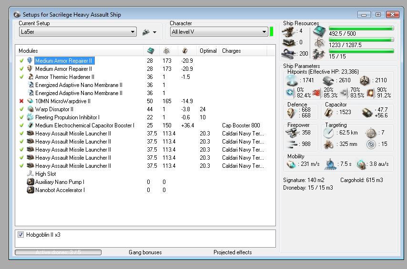This screenshot has width=407, height=269.
Task: Sort by the CPU column header icon
Action: (x=151, y=51)
